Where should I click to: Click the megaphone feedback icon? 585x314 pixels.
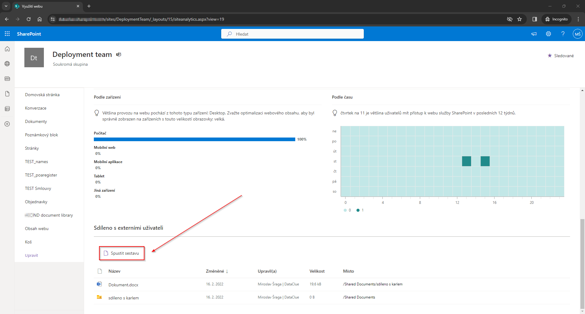pyautogui.click(x=534, y=34)
